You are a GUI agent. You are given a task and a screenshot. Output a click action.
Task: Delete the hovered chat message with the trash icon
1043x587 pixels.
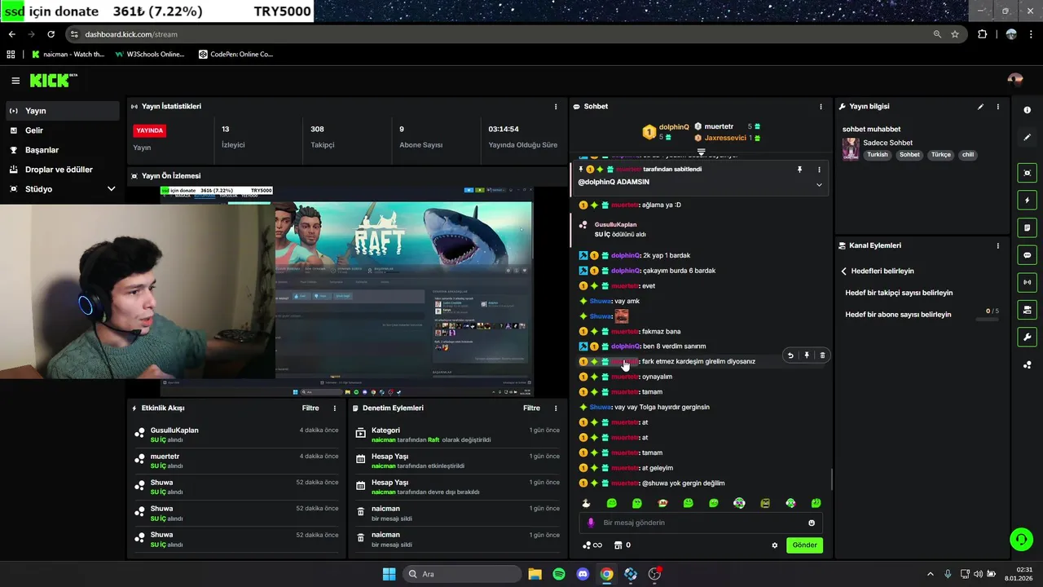[x=822, y=355]
